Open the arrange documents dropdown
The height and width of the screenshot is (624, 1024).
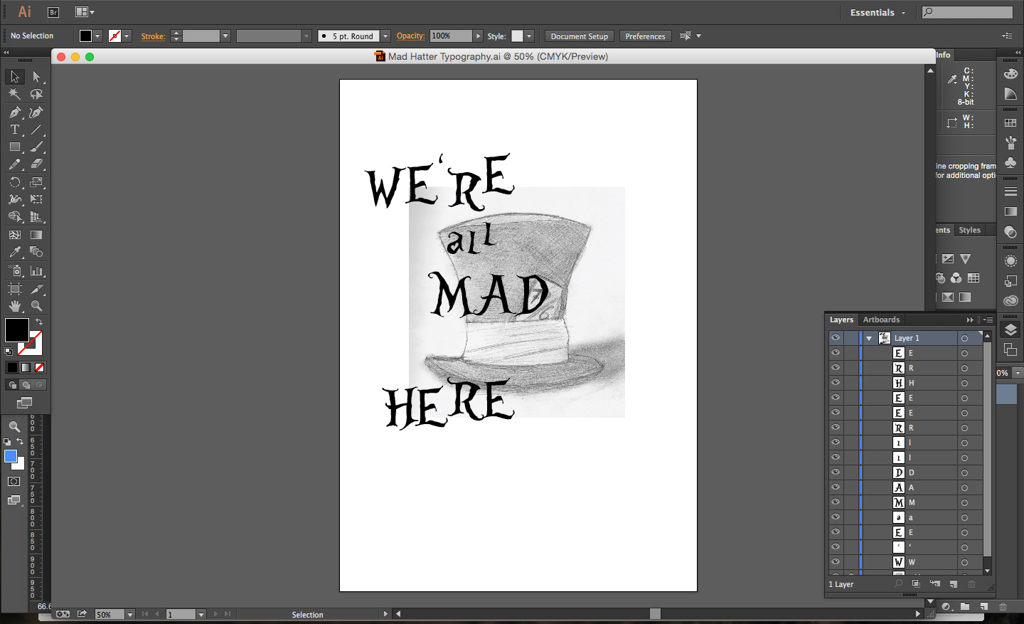pos(85,12)
